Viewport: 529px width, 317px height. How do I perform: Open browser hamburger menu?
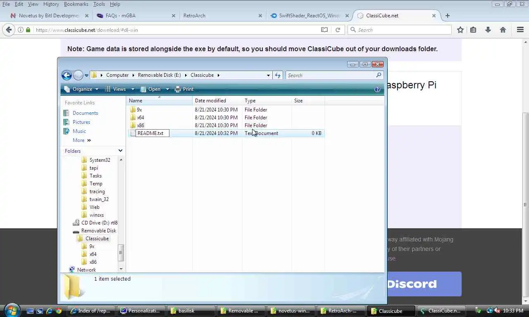pyautogui.click(x=520, y=30)
